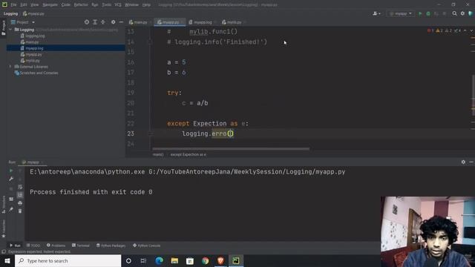Image resolution: width=475 pixels, height=267 pixels.
Task: Toggle scroll to end in Run panel
Action: [20, 195]
